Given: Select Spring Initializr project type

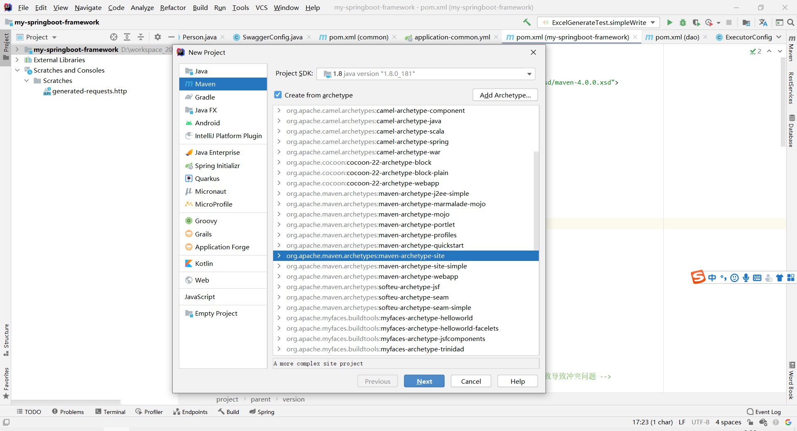Looking at the screenshot, I should pos(217,166).
